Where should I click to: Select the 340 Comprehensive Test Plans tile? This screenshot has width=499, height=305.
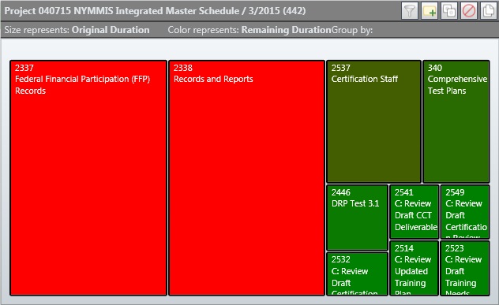456,121
